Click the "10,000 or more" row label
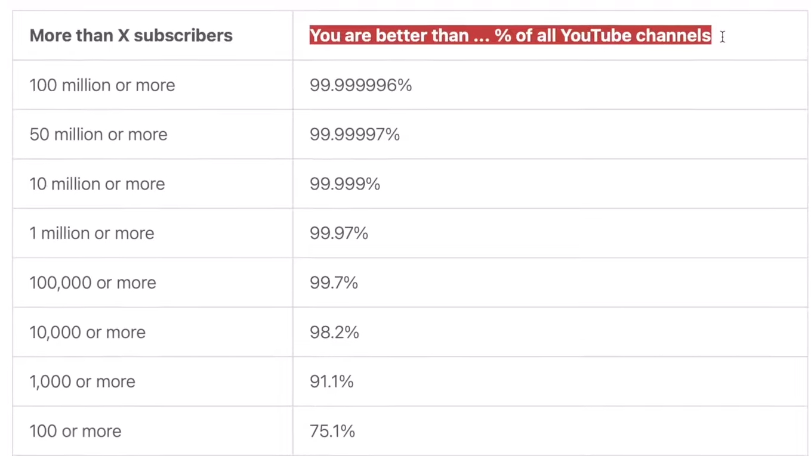Screen dimensions: 811x456 click(x=87, y=332)
